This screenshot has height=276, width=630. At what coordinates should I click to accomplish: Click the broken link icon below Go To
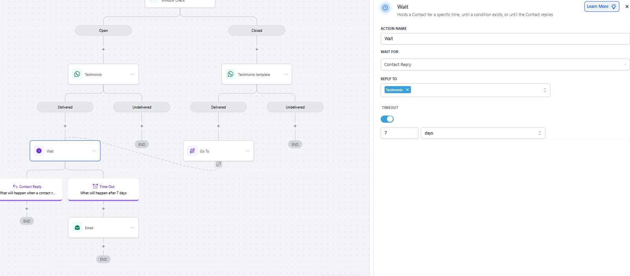pyautogui.click(x=219, y=164)
